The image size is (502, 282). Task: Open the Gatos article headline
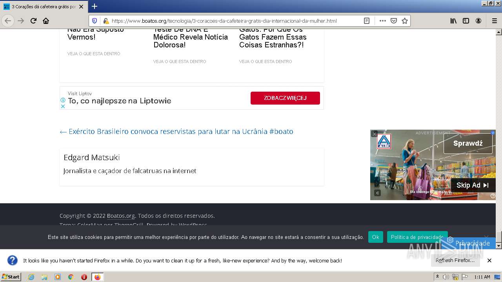pos(273,38)
